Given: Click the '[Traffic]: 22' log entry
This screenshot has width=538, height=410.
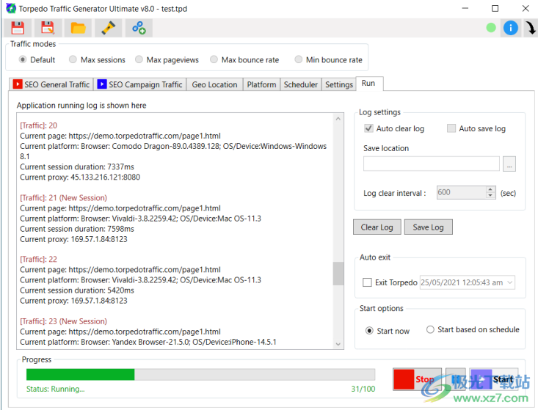Looking at the screenshot, I should 38,259.
